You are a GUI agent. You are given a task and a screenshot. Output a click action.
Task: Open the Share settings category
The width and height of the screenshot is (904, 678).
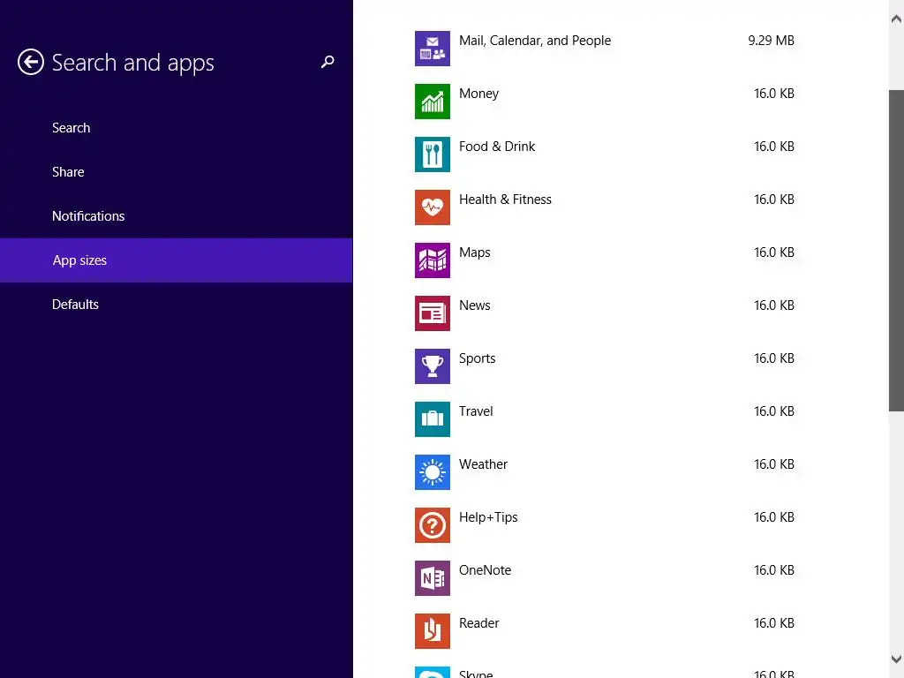(177, 172)
